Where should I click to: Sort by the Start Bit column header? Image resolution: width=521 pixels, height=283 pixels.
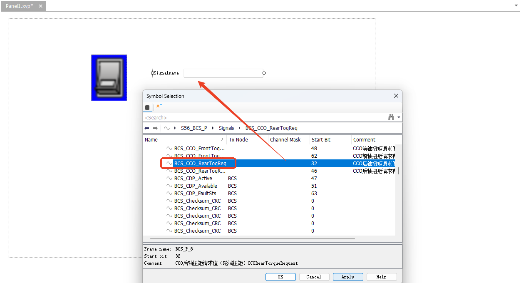[x=330, y=140]
